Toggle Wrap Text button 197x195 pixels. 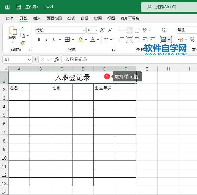pyautogui.click(x=164, y=30)
